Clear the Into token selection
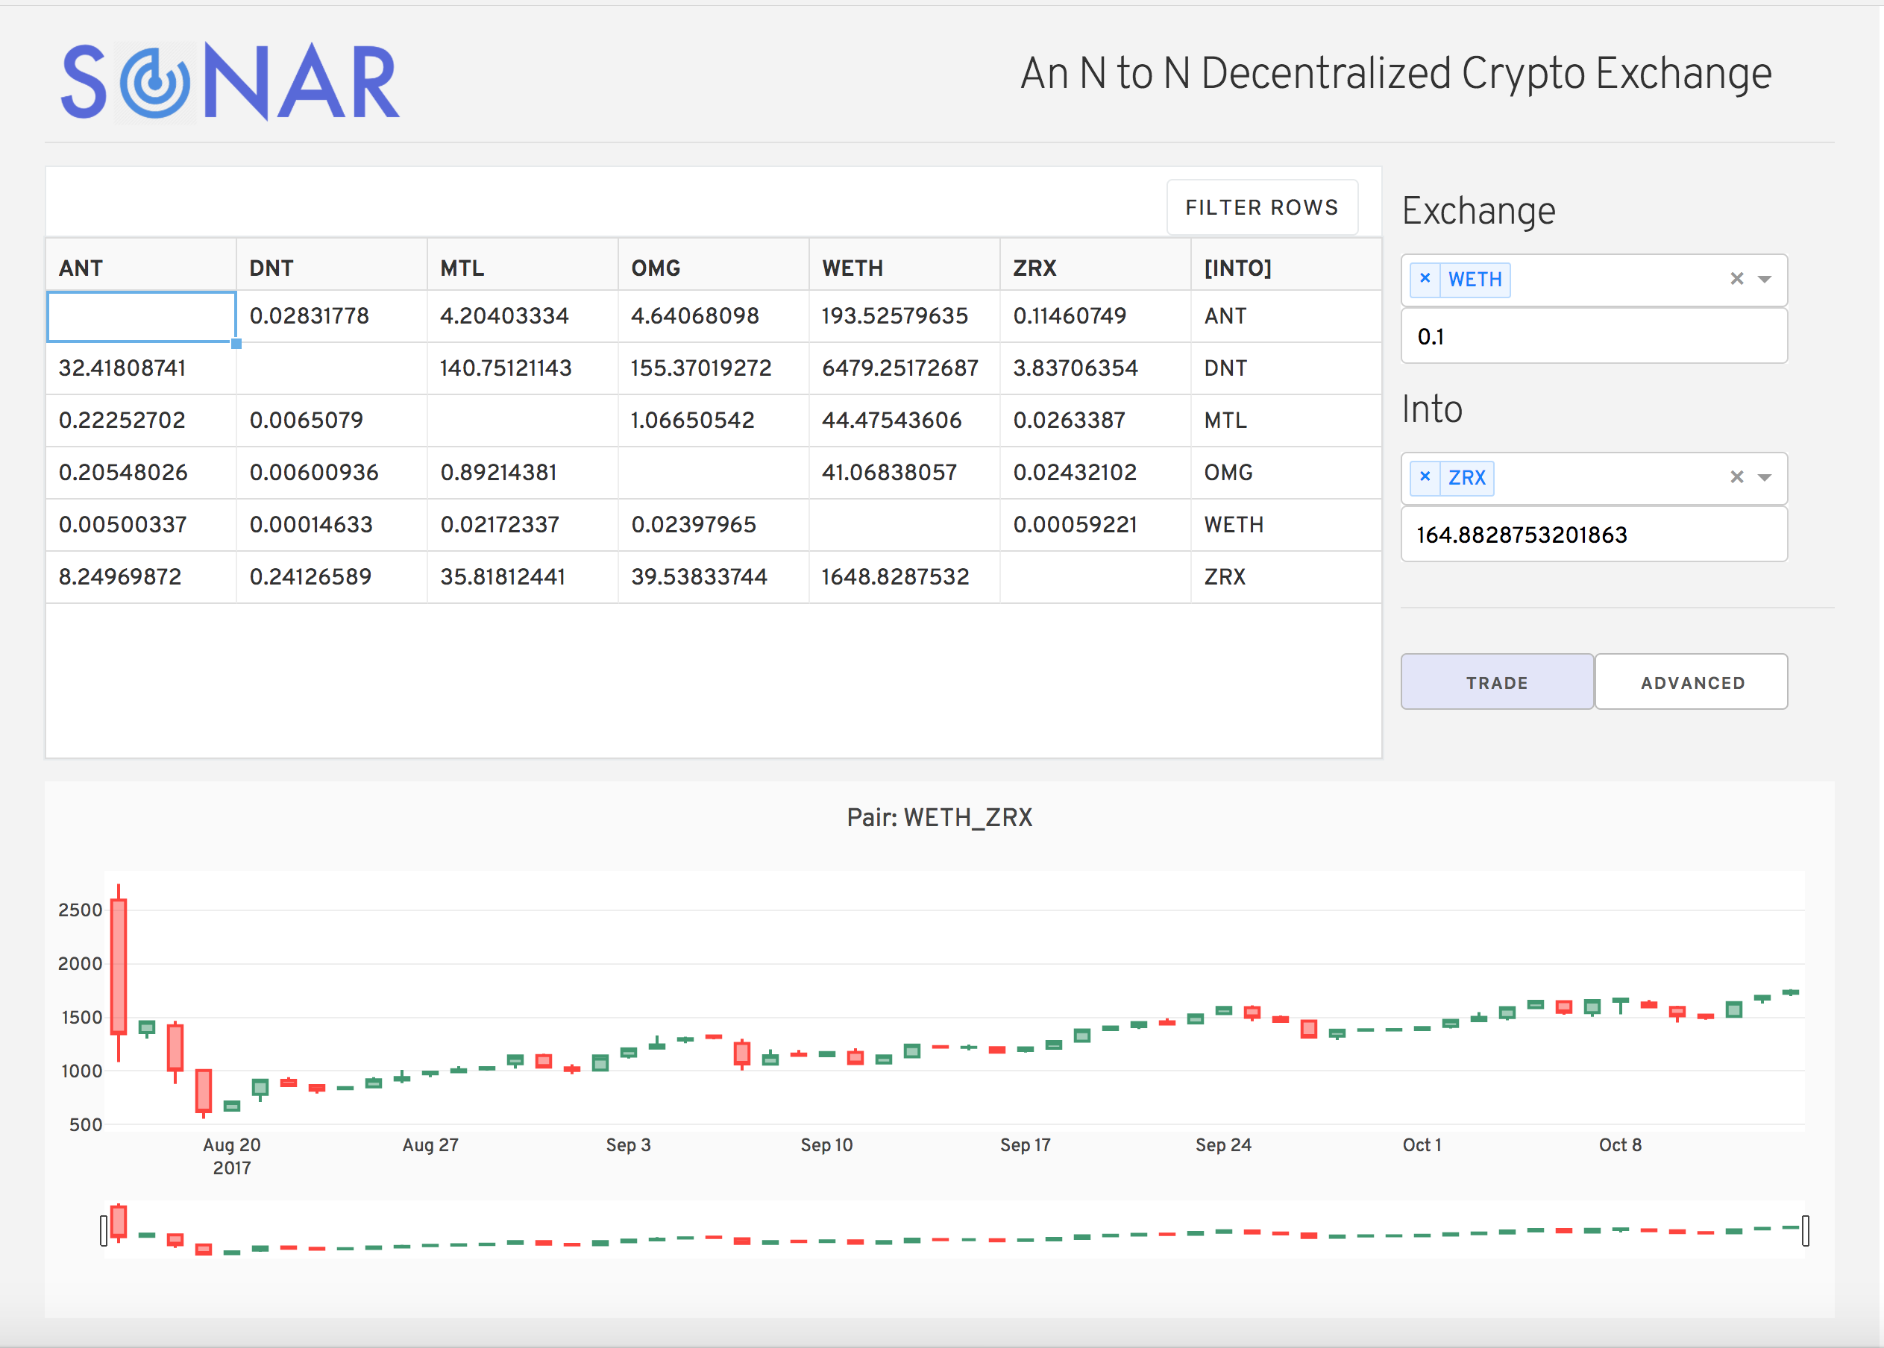 (x=1736, y=477)
